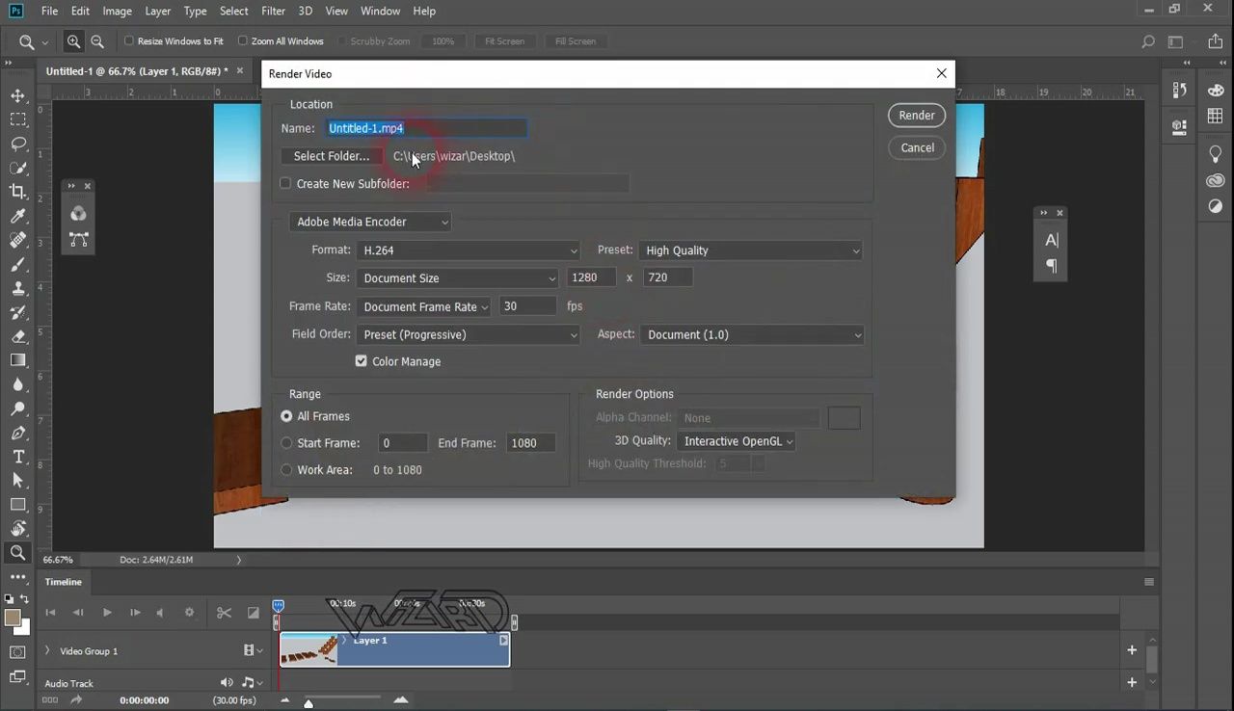This screenshot has height=711, width=1234.
Task: Select the Path Selection tool
Action: (18, 481)
